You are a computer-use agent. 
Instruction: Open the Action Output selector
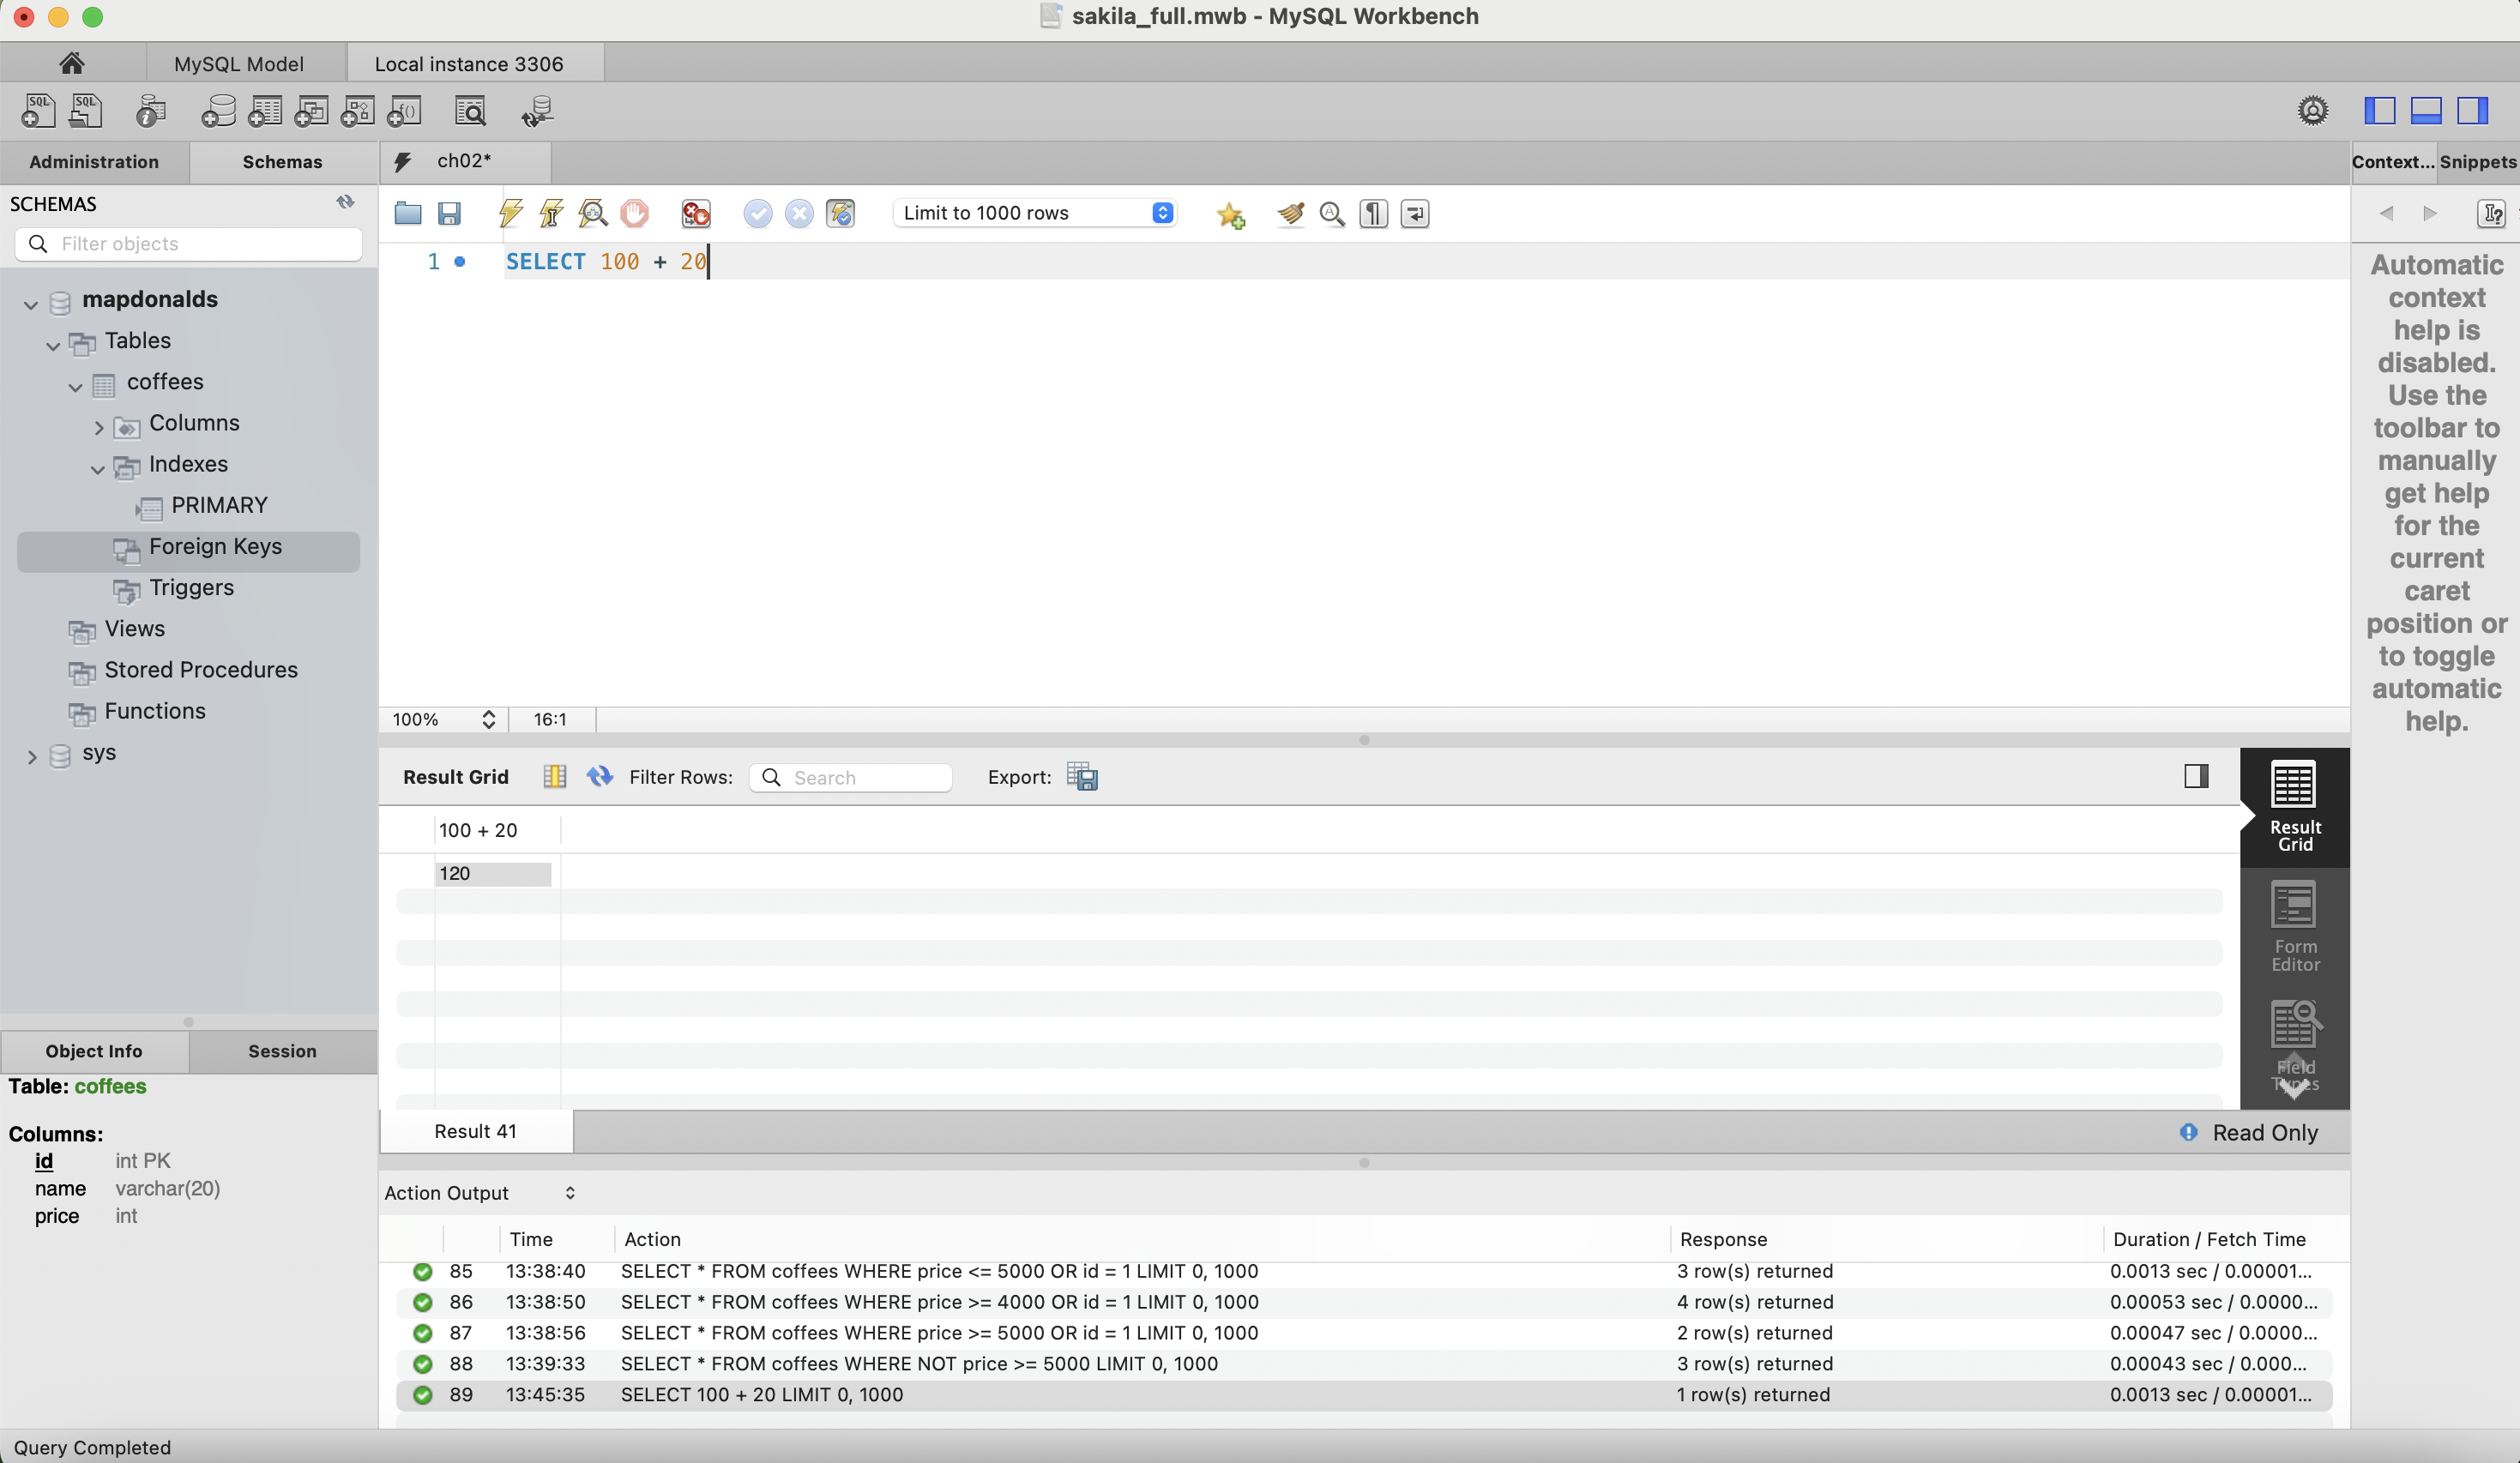coord(480,1193)
